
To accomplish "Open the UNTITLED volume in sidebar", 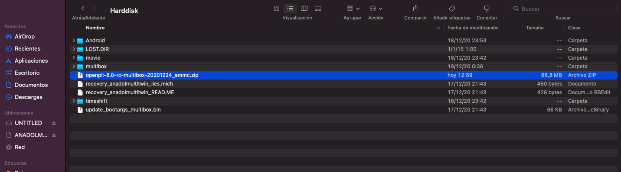I will tap(28, 123).
